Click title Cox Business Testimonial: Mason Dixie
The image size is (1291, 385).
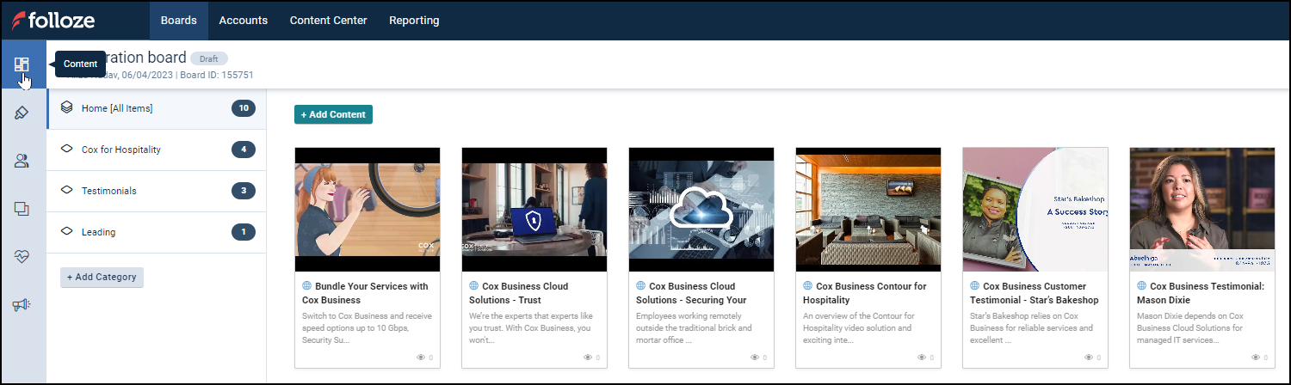tap(1201, 293)
